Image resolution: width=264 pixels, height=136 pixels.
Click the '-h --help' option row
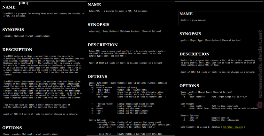[211, 120]
